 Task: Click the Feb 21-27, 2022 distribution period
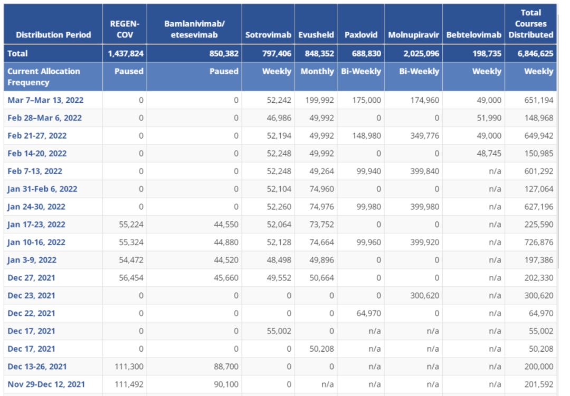point(37,136)
